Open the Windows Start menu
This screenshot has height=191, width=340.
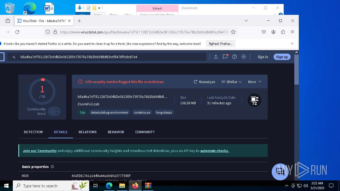(x=6, y=186)
